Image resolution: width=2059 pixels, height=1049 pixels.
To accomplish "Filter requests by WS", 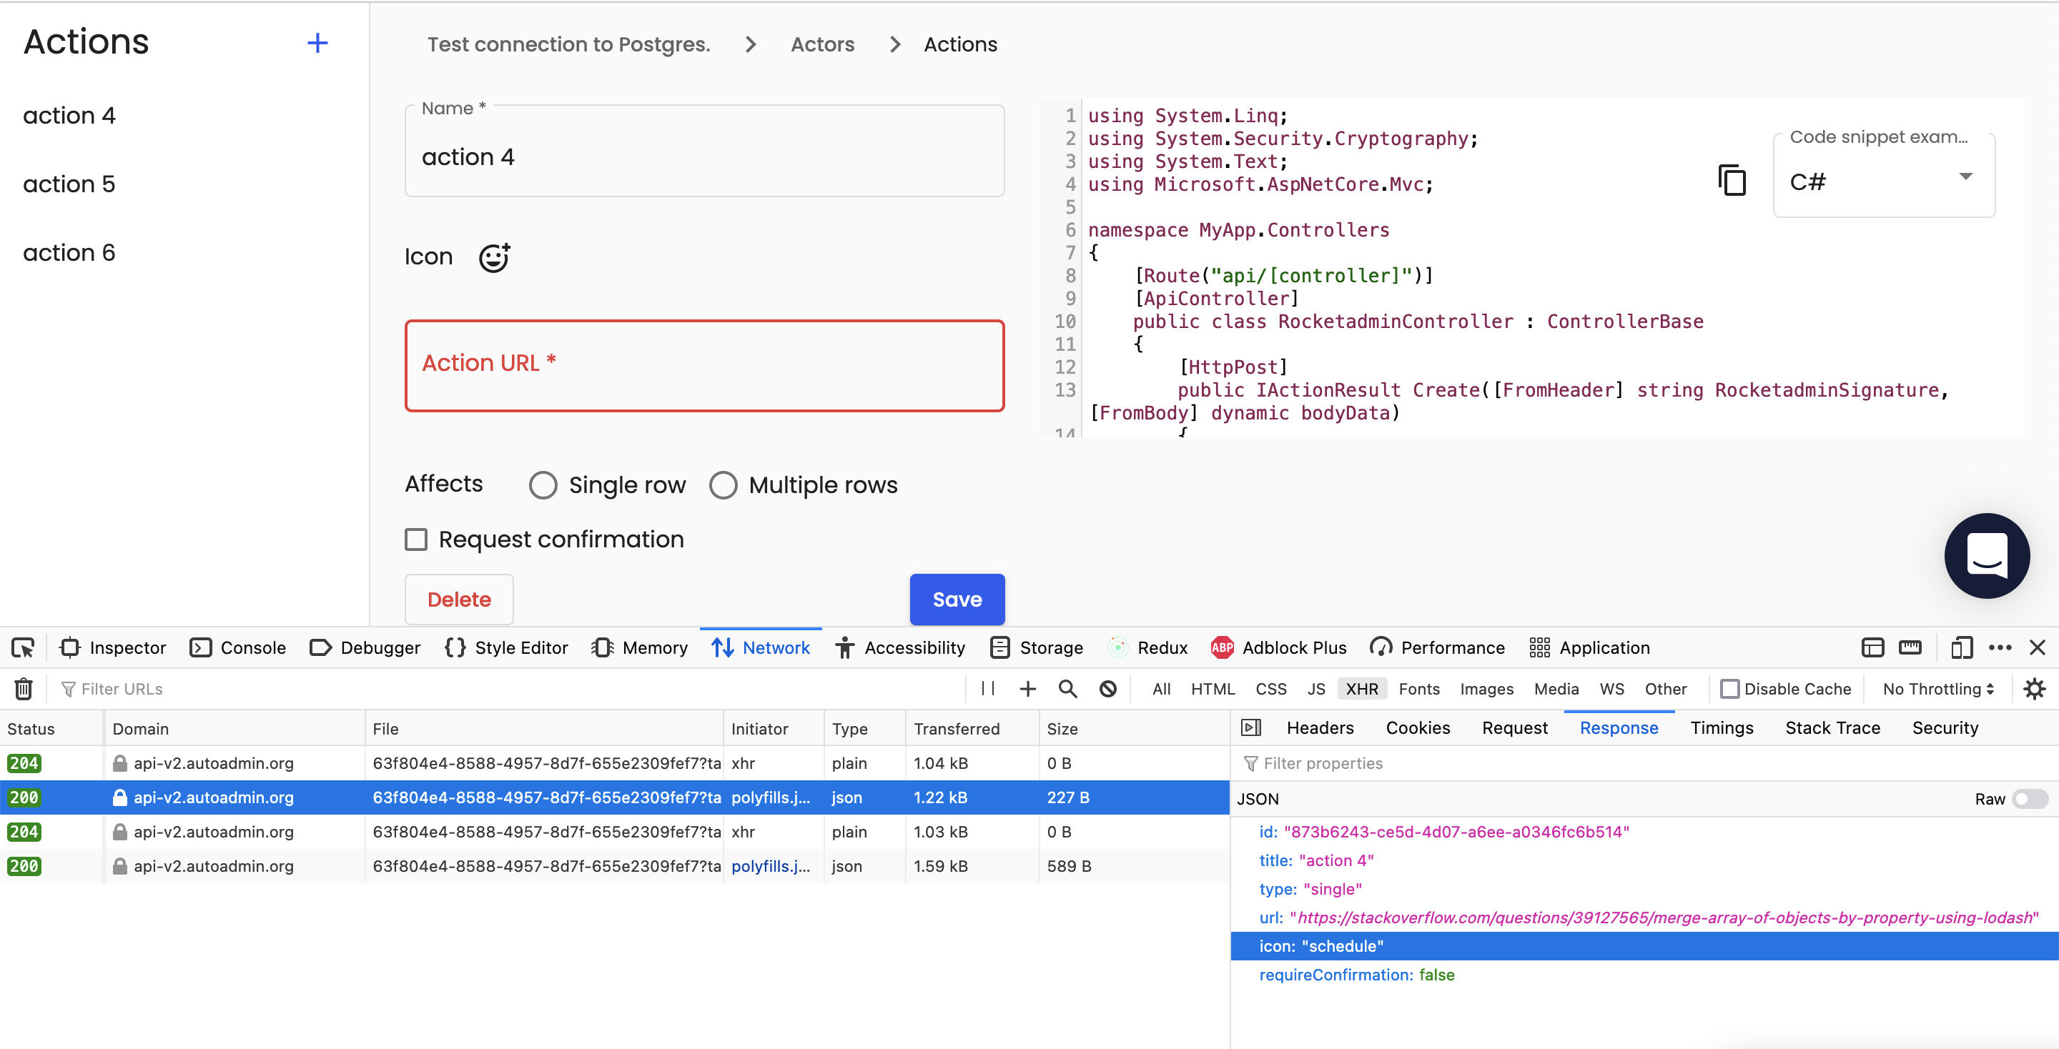I will pyautogui.click(x=1611, y=689).
